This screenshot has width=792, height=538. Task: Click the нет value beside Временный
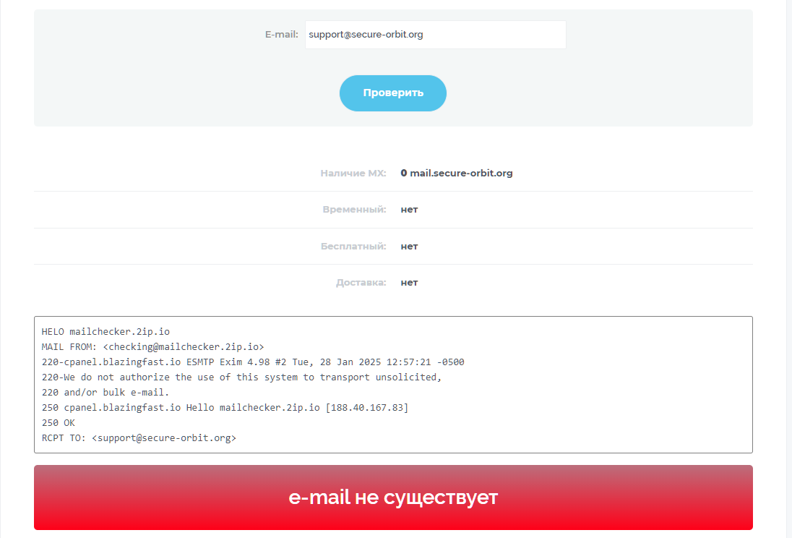click(409, 209)
